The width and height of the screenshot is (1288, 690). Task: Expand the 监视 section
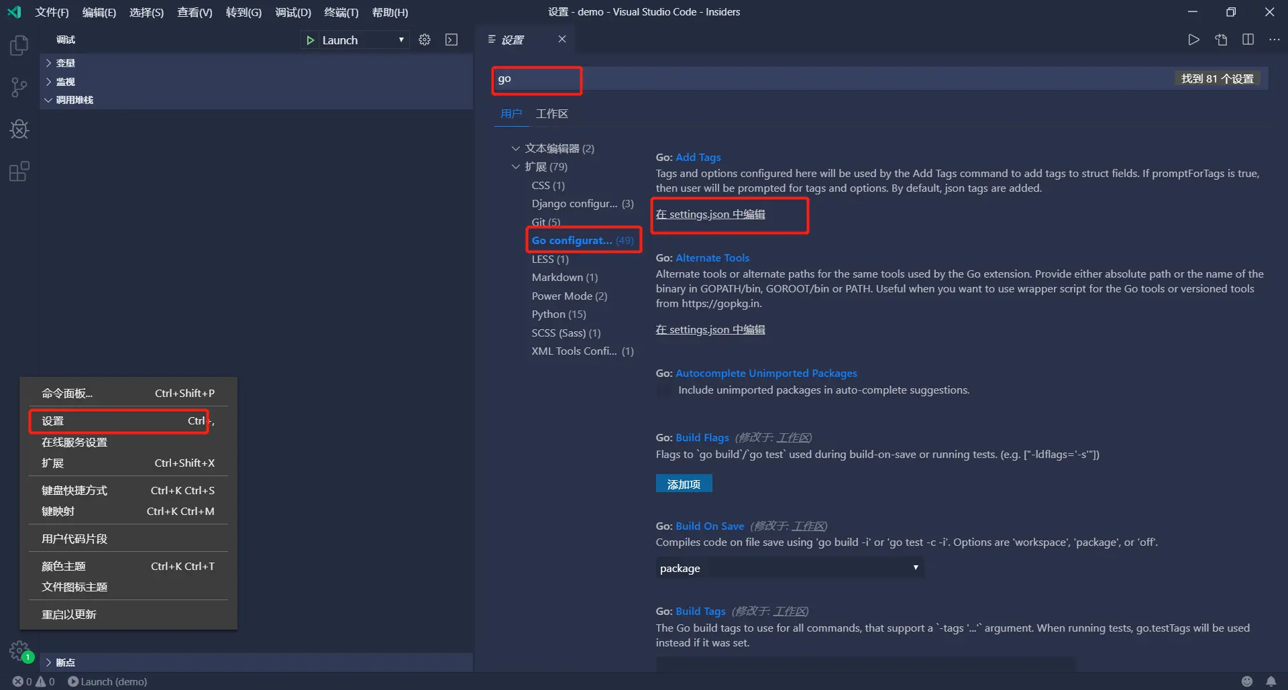pyautogui.click(x=256, y=82)
